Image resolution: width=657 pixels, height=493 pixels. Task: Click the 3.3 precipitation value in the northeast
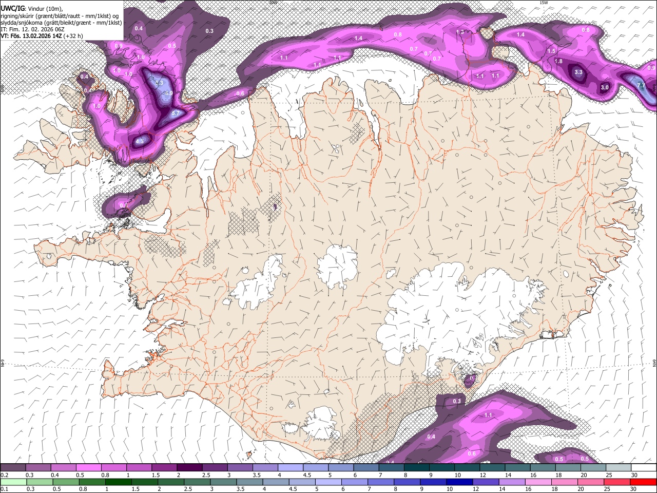pyautogui.click(x=578, y=72)
